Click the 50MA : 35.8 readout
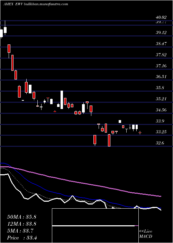Screen dimensions: 173x243 click(x=21, y=217)
